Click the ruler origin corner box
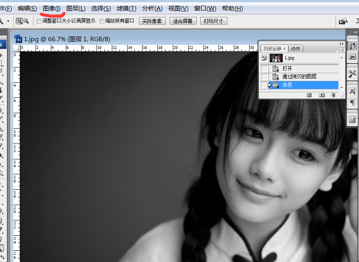This screenshot has height=262, width=359. [17, 48]
